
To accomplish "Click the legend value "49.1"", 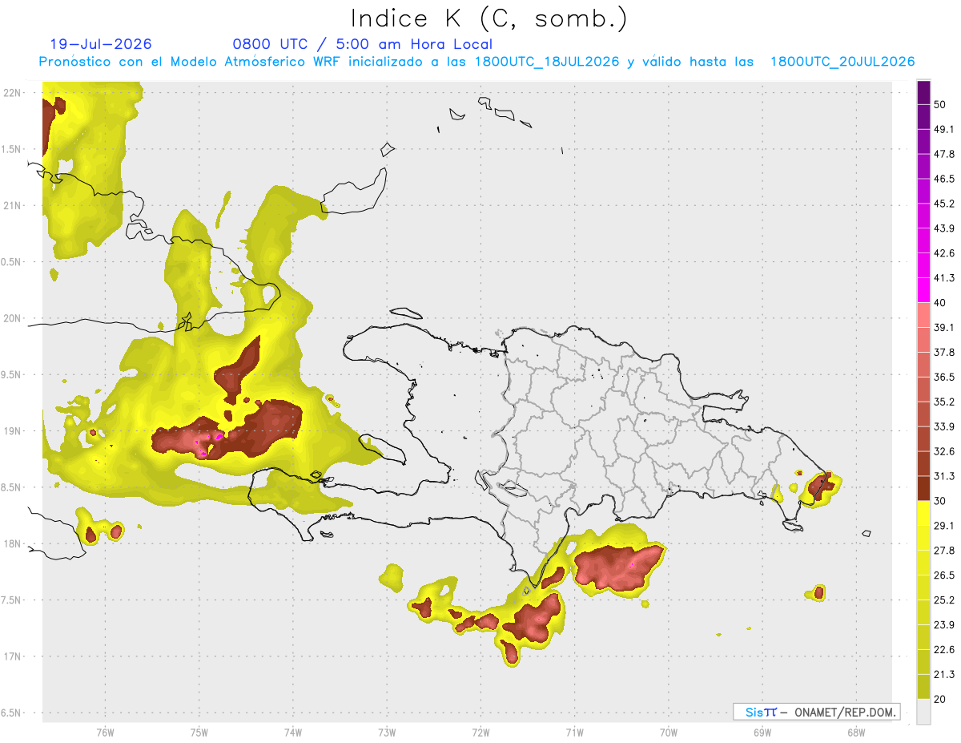I will tap(943, 129).
